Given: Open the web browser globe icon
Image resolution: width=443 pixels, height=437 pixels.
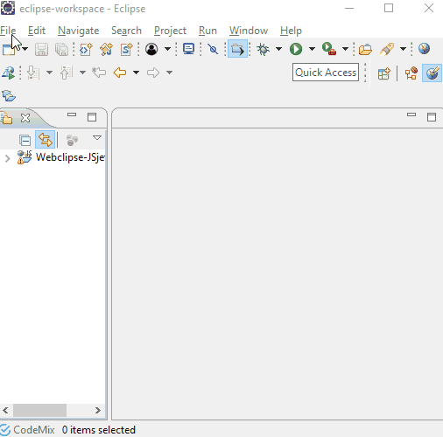Looking at the screenshot, I should (424, 49).
